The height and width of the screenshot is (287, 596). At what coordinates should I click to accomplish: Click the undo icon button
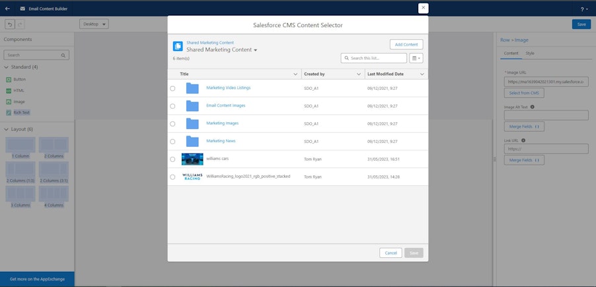pos(10,24)
